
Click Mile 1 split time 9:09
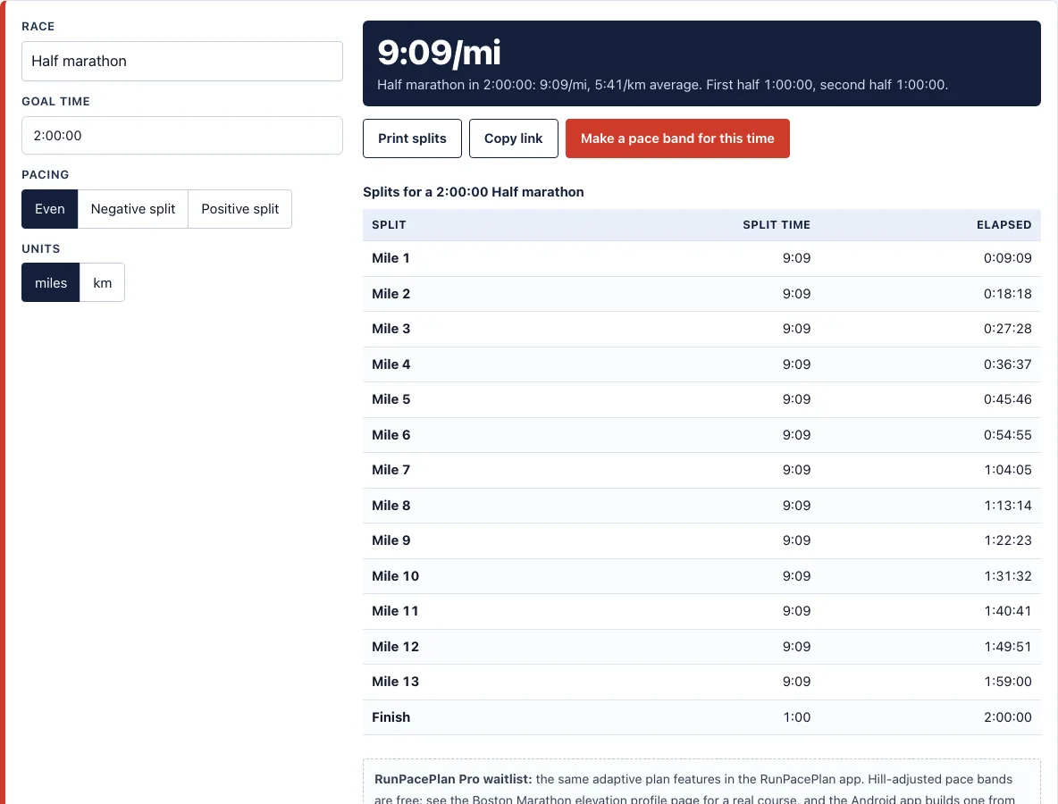pyautogui.click(x=797, y=258)
